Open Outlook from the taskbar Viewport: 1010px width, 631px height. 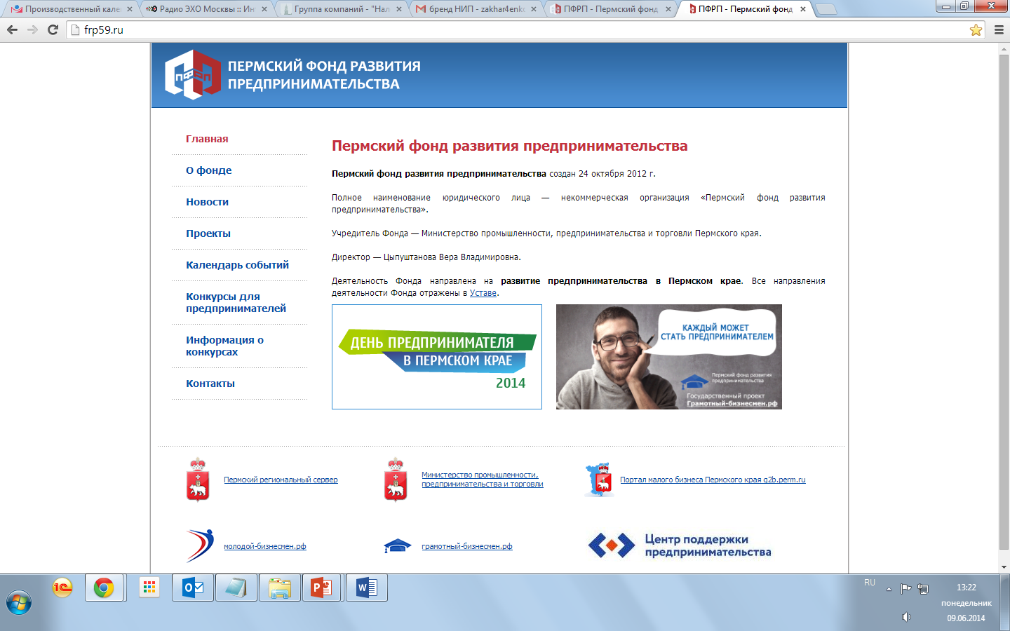[x=193, y=588]
